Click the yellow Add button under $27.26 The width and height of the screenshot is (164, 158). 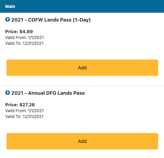pyautogui.click(x=82, y=141)
